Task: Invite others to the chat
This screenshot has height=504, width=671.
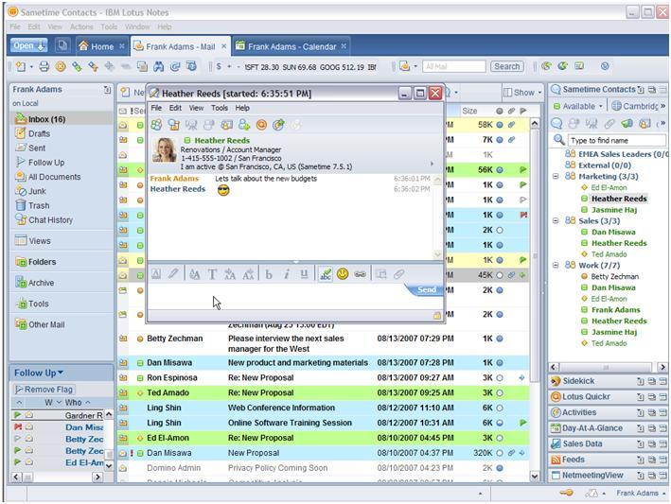Action: pos(156,125)
